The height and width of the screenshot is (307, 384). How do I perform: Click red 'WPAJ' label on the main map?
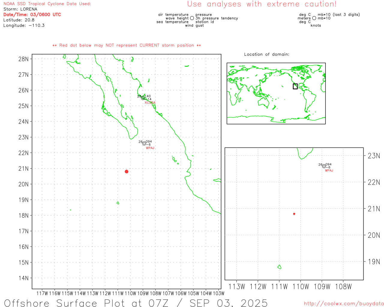point(150,148)
